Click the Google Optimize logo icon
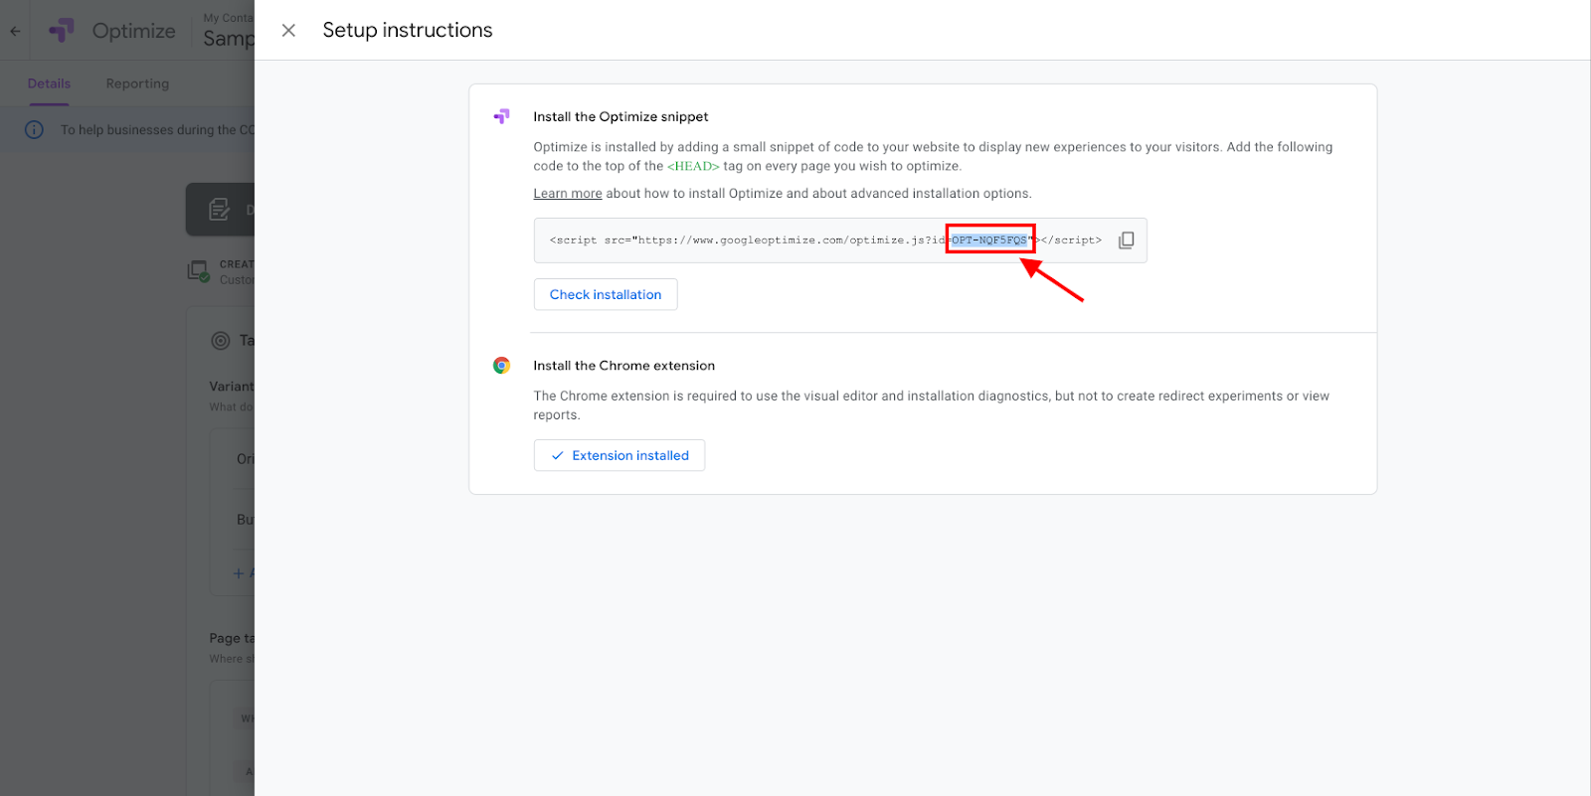Image resolution: width=1591 pixels, height=796 pixels. [x=62, y=31]
